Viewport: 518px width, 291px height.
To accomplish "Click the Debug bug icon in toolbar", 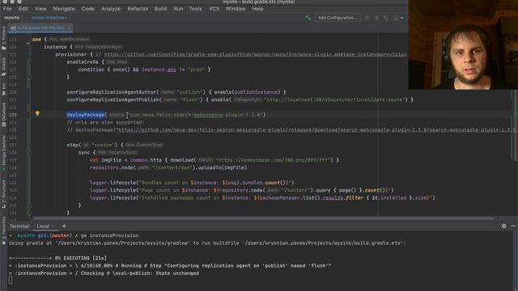I will click(x=376, y=18).
